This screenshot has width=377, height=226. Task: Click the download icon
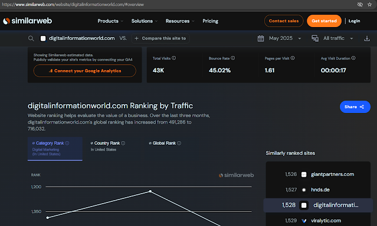coord(367,38)
